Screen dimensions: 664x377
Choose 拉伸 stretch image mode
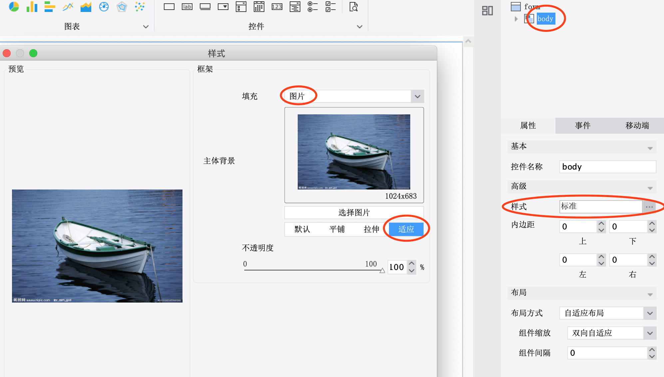[x=371, y=229]
